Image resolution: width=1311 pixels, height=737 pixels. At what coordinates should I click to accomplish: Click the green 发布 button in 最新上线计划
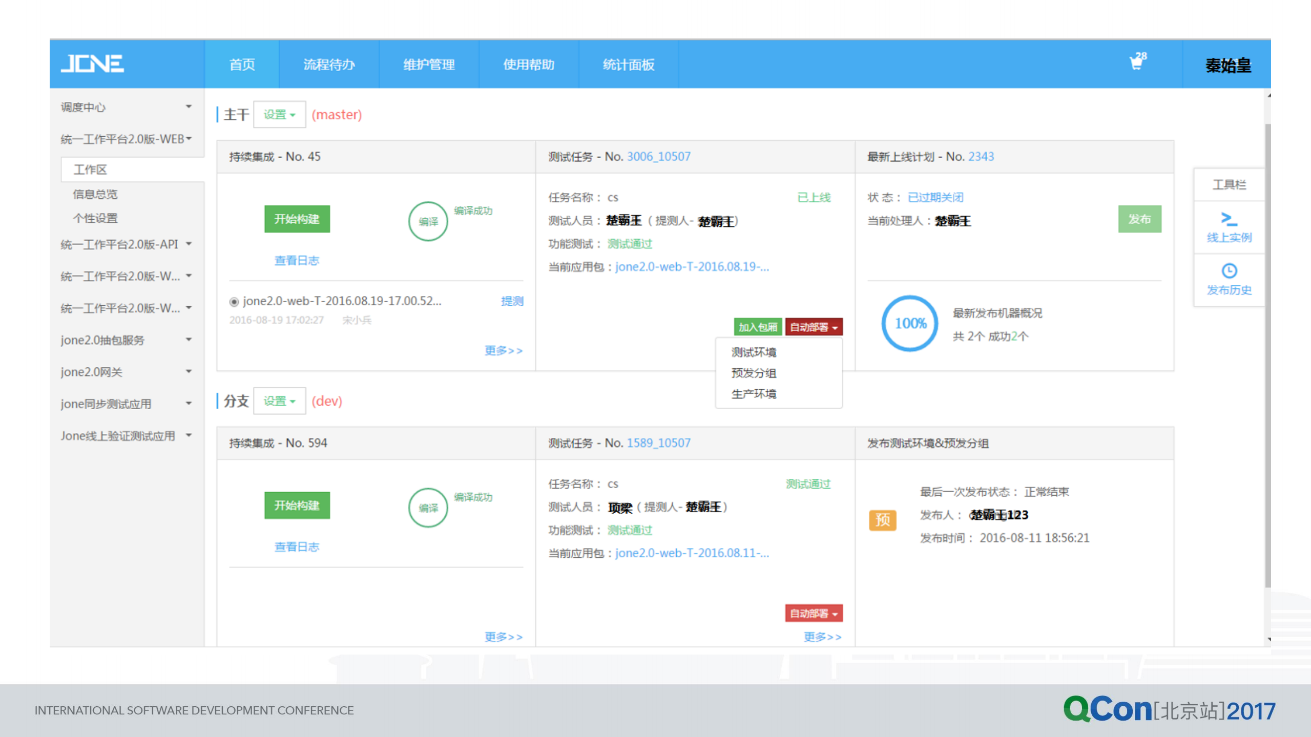click(1139, 219)
